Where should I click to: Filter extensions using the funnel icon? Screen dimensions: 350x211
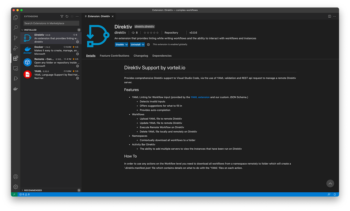pos(62,17)
